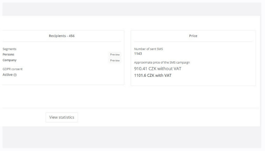Click Approximate price of the SMS campaign label
The width and height of the screenshot is (265, 151).
click(162, 62)
